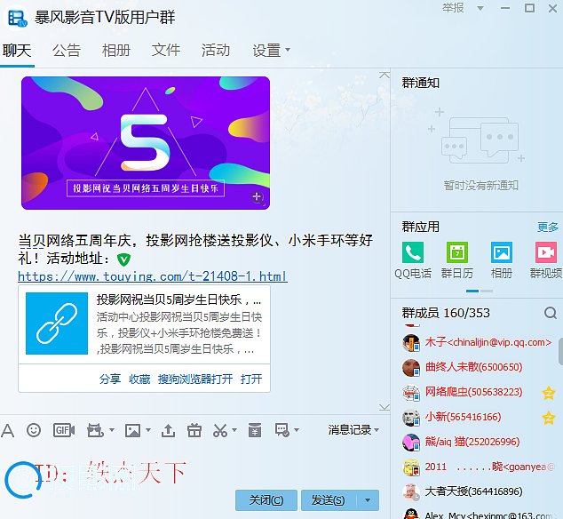Click the member list scrollbar thumb
This screenshot has height=519, width=563.
point(560,351)
